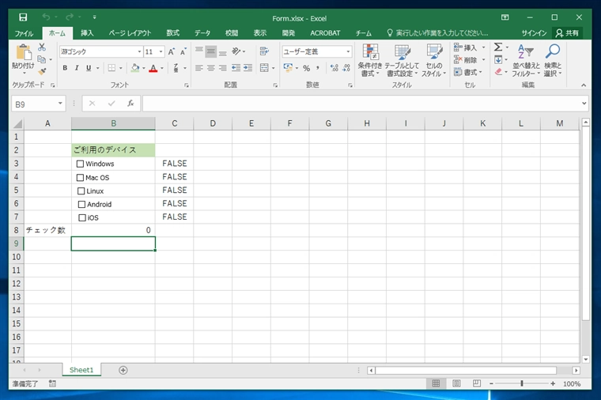
Task: Apply percent style format
Action: click(x=306, y=68)
